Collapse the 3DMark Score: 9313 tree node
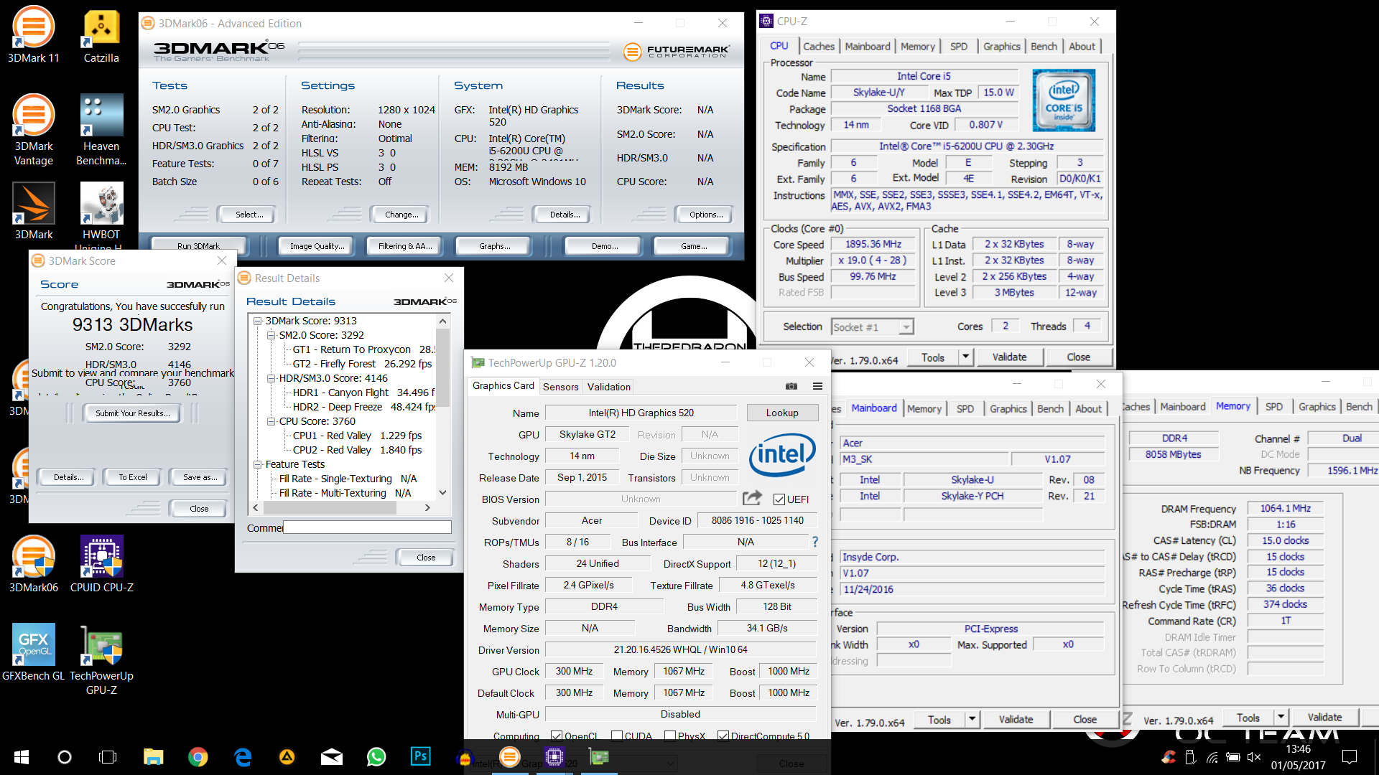1379x775 pixels. [x=257, y=321]
